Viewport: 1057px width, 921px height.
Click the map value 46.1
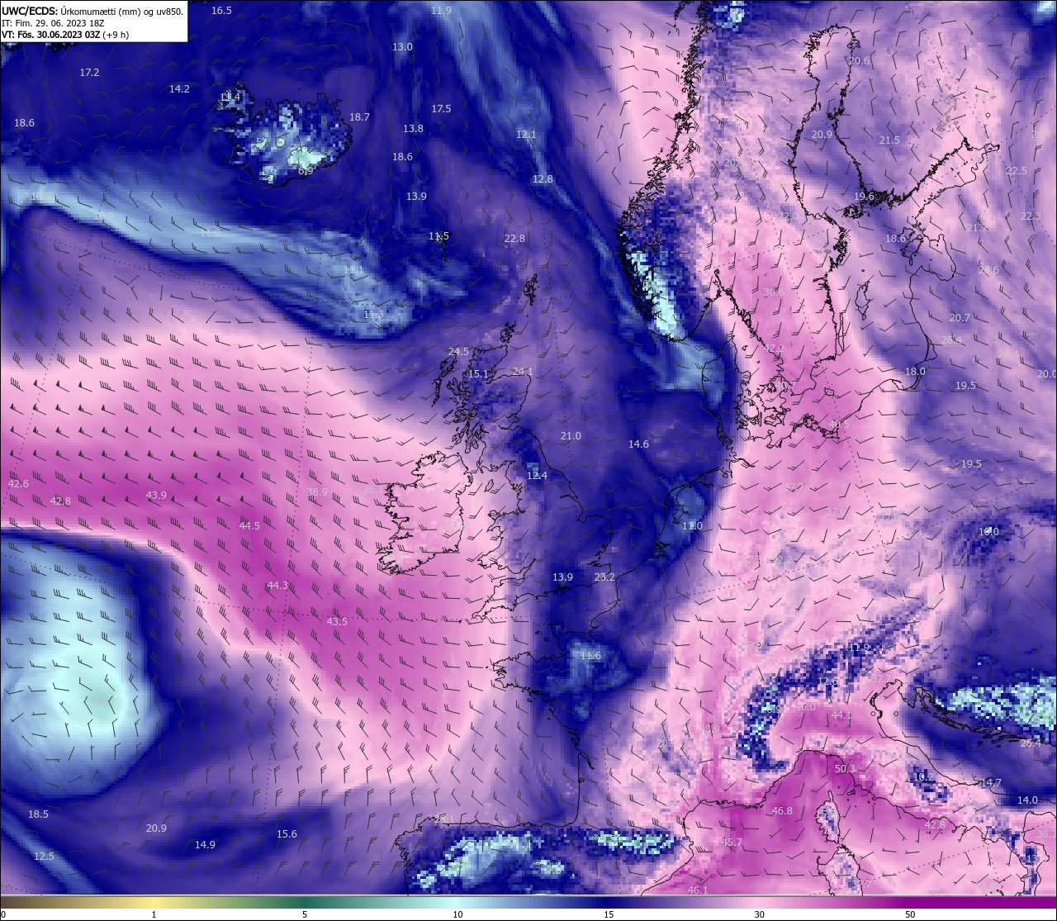pos(698,890)
